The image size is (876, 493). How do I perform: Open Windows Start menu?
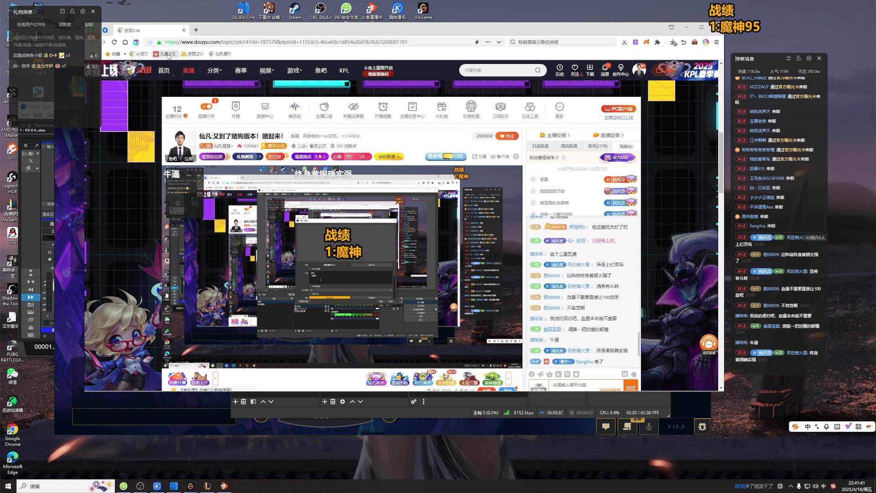pos(8,486)
